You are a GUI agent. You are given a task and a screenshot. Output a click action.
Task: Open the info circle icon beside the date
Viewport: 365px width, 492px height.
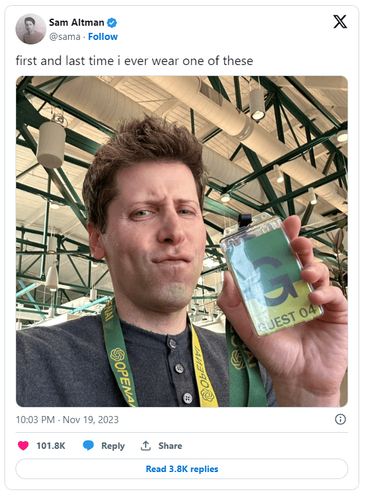pyautogui.click(x=340, y=419)
